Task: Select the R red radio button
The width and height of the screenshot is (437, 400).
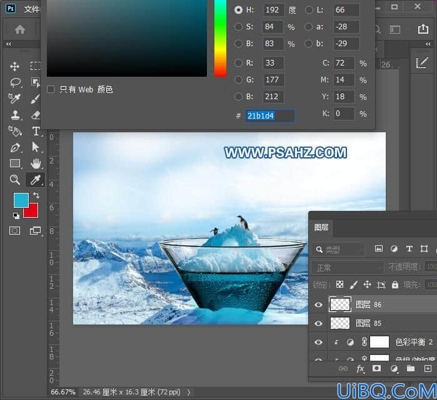Action: 238,63
